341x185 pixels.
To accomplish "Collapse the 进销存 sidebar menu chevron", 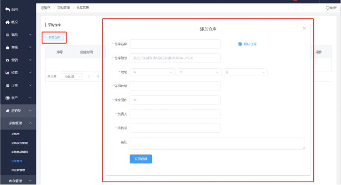I will pyautogui.click(x=30, y=110).
